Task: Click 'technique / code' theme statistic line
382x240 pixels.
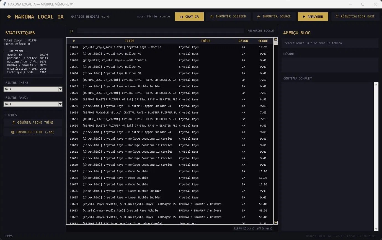Action: tap(27, 72)
